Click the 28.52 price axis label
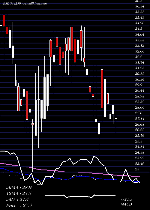 (x=140, y=102)
